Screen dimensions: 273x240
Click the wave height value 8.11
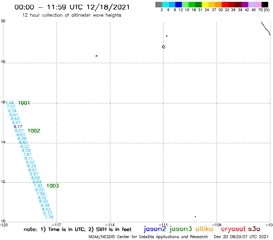[28, 158]
